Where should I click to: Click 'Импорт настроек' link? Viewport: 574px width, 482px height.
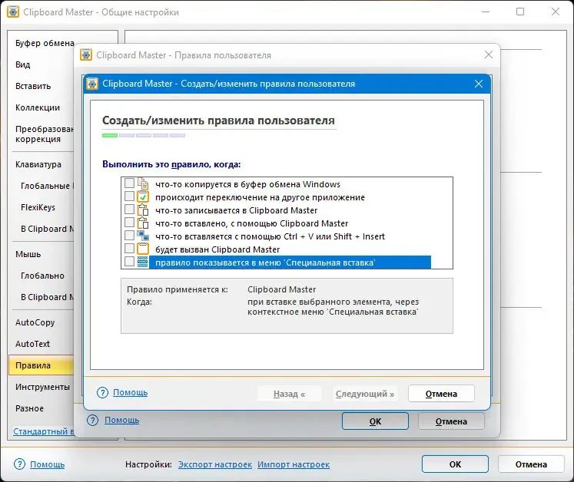pos(294,464)
